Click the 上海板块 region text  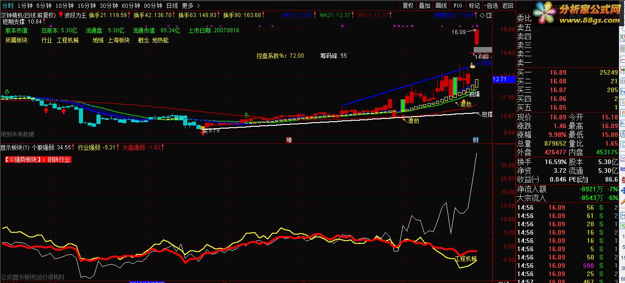(119, 40)
